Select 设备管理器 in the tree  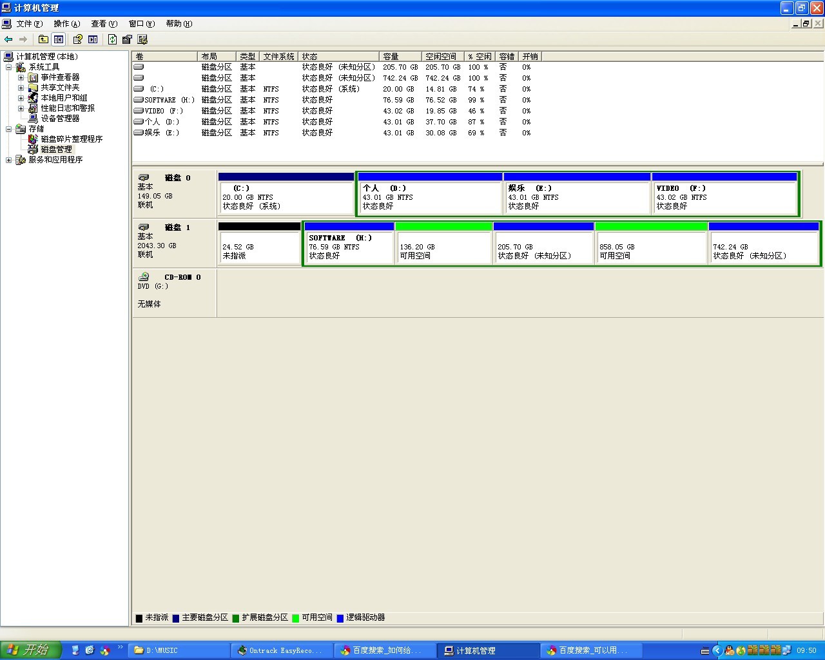click(60, 119)
